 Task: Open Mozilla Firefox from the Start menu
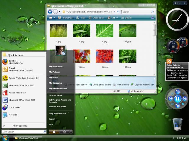[x=24, y=62]
